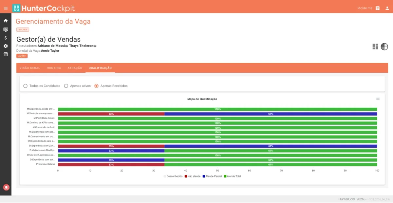This screenshot has width=393, height=203.
Task: Open the storefront icon in sidebar
Action: (6, 54)
